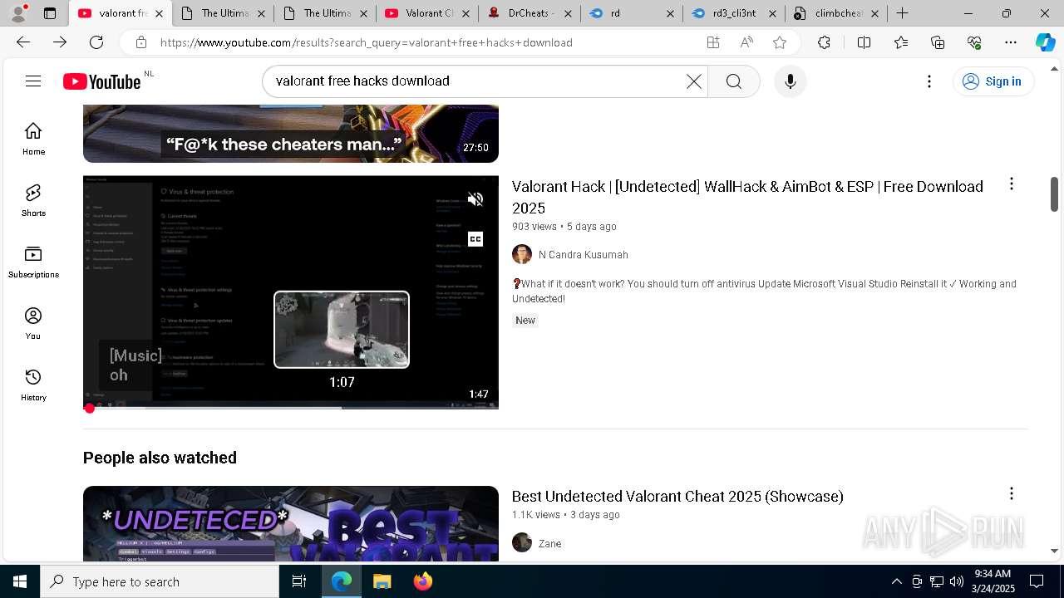Viewport: 1064px width, 598px height.
Task: Open the Windows Start menu
Action: pyautogui.click(x=20, y=581)
